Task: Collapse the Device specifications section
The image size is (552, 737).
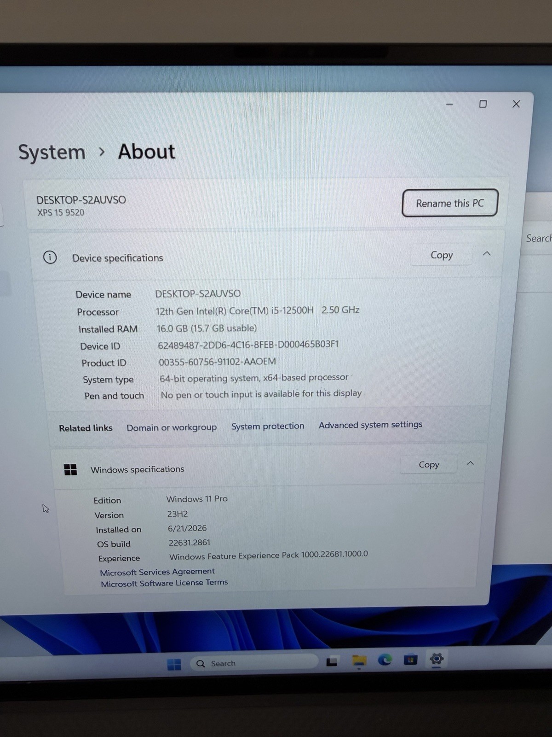Action: click(487, 253)
